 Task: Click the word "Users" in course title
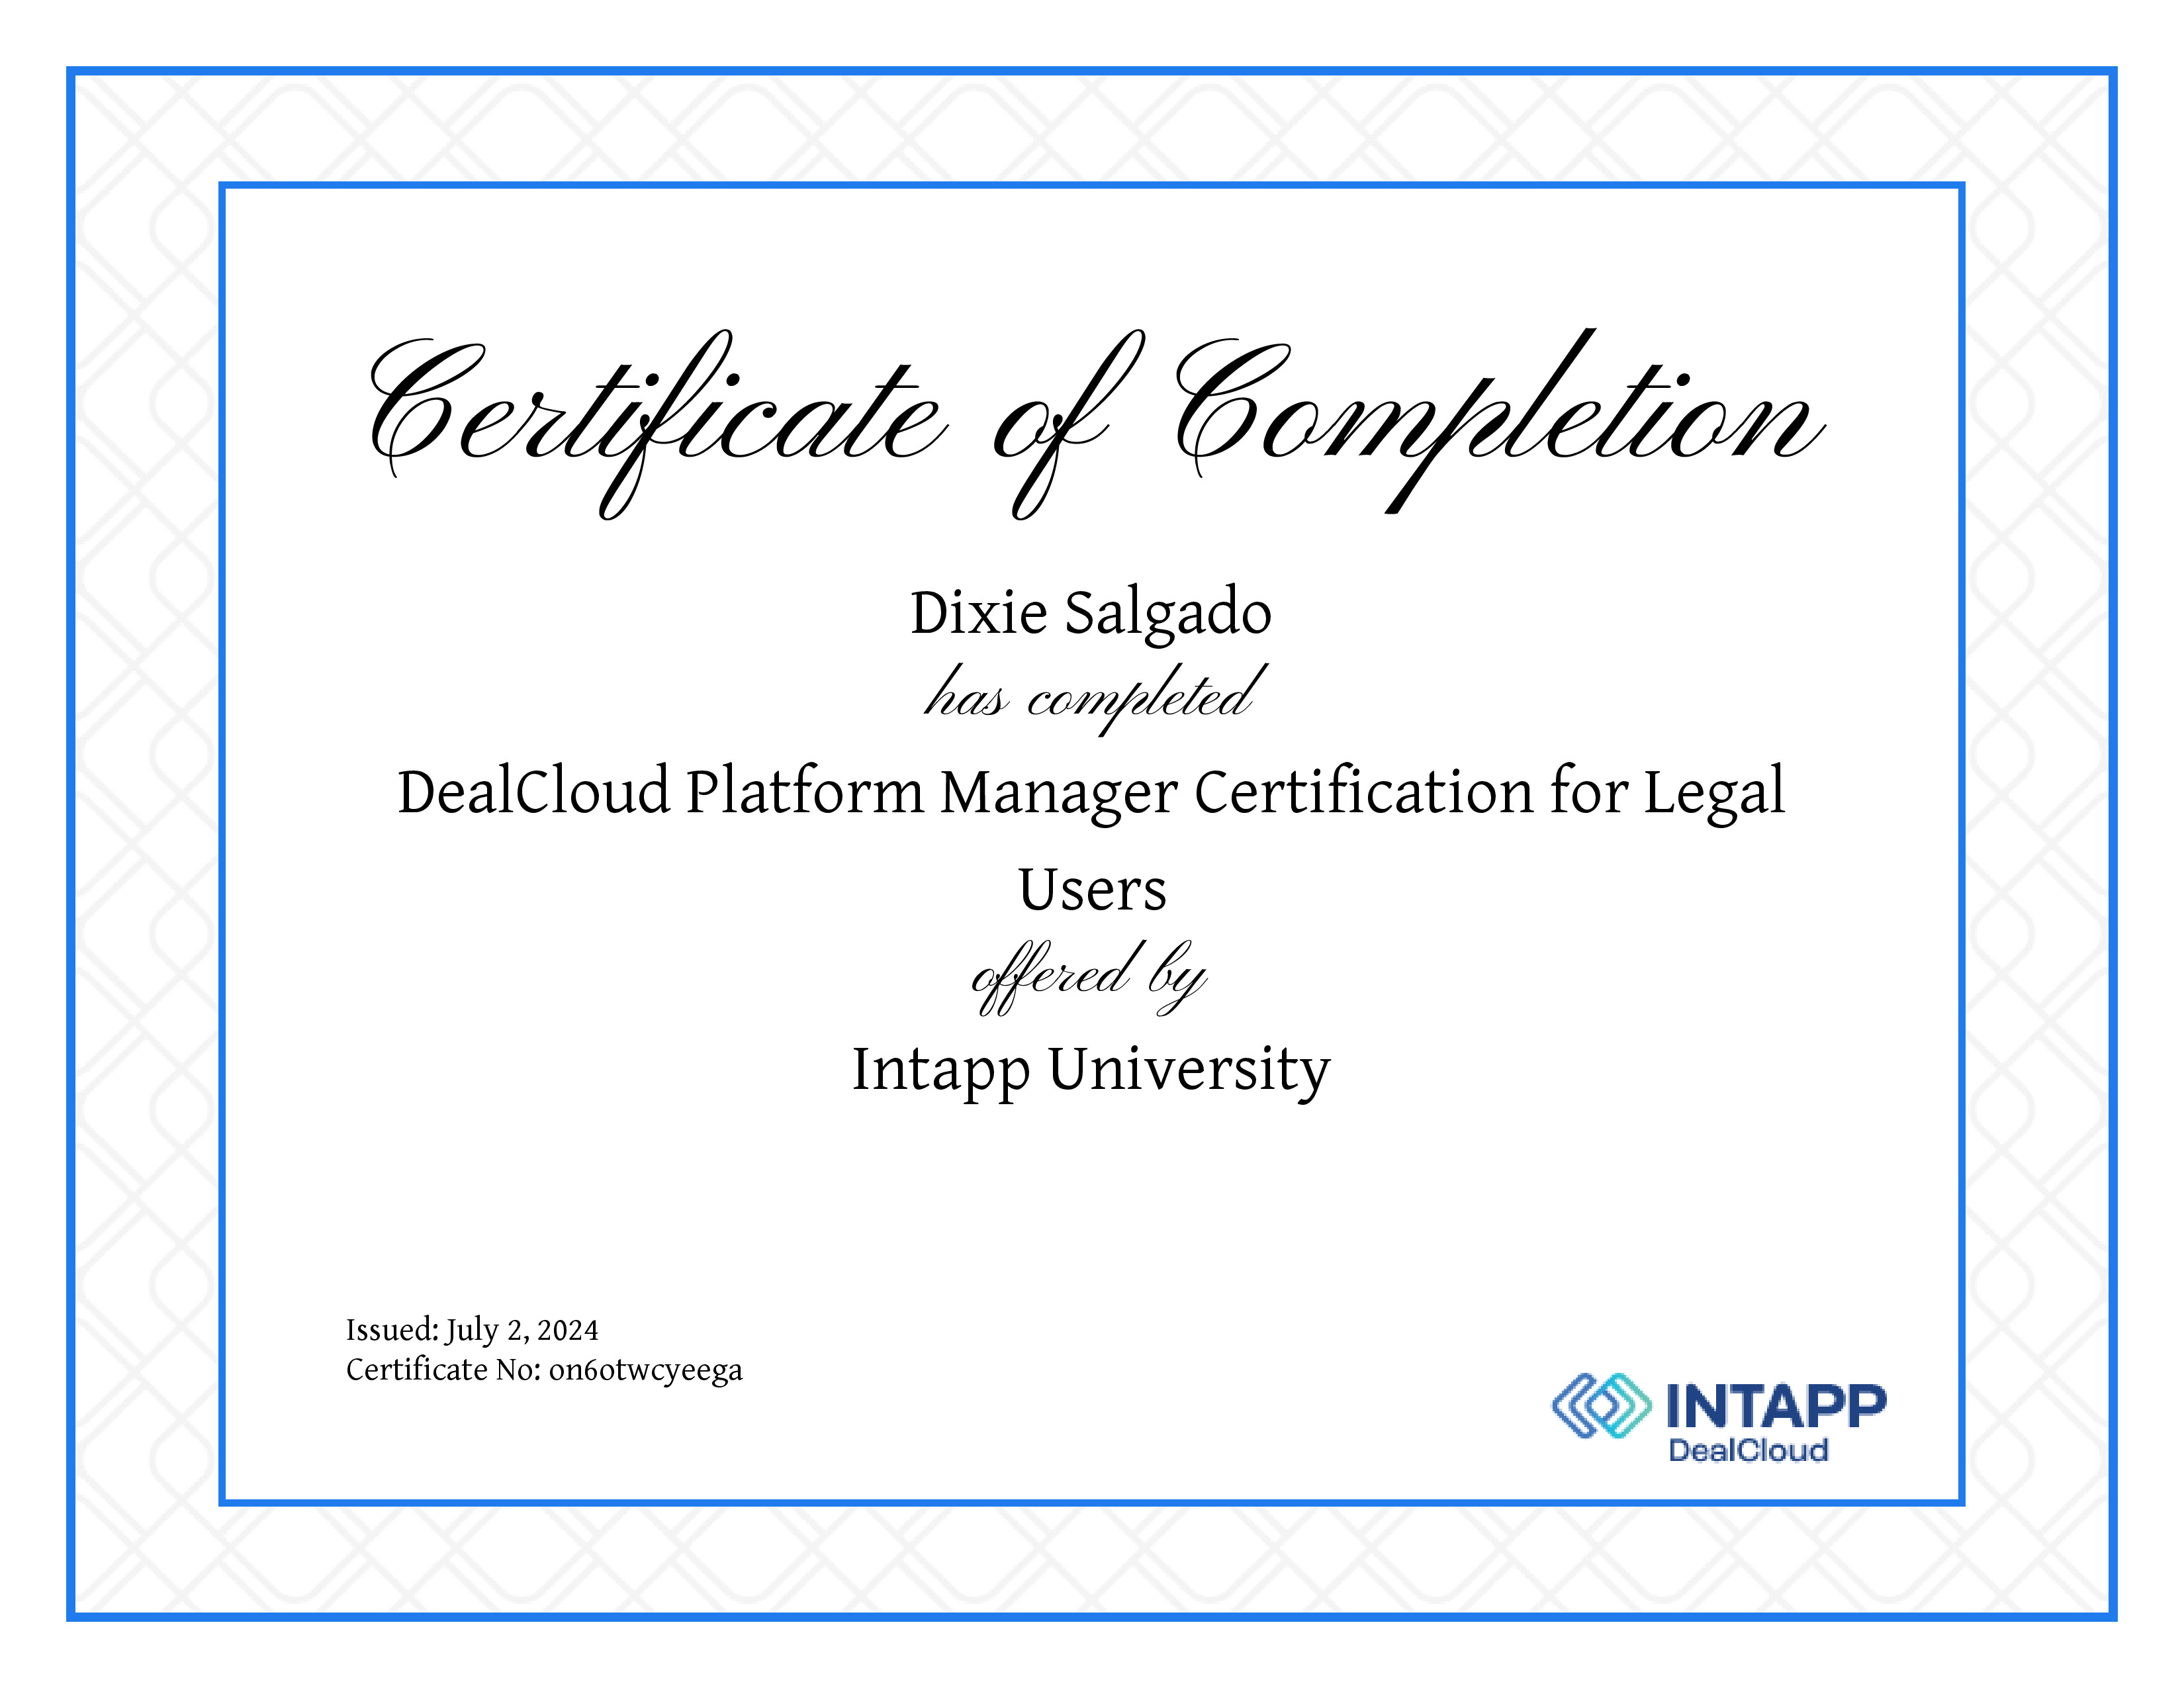tap(1092, 889)
